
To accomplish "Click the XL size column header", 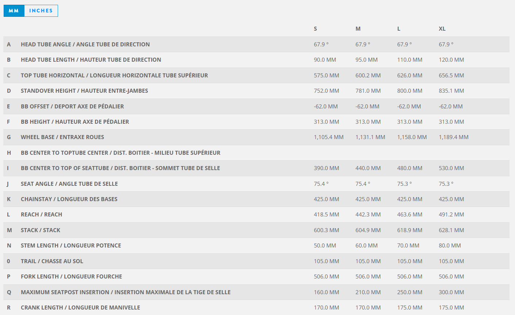I will tap(442, 29).
